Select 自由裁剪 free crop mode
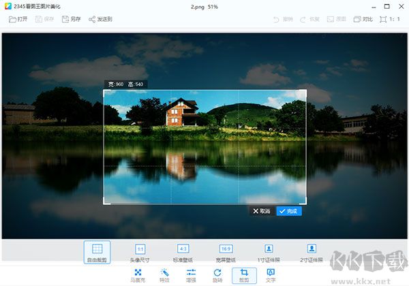409x286 pixels. (97, 253)
